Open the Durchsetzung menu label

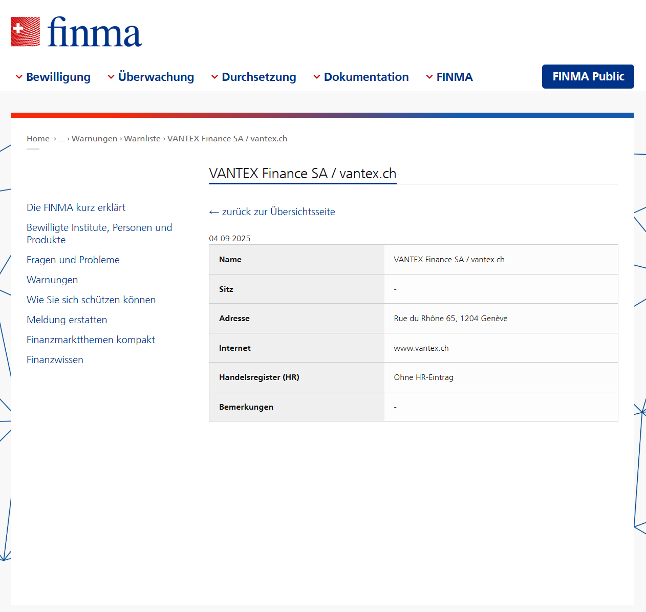[259, 77]
